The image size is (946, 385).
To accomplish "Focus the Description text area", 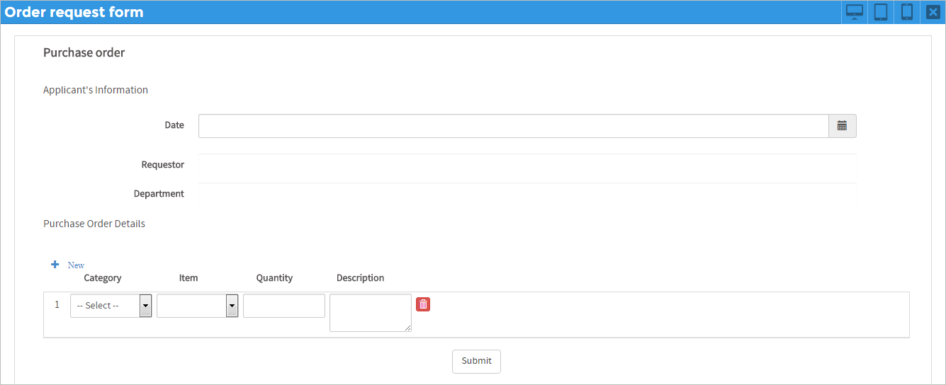I will tap(370, 311).
